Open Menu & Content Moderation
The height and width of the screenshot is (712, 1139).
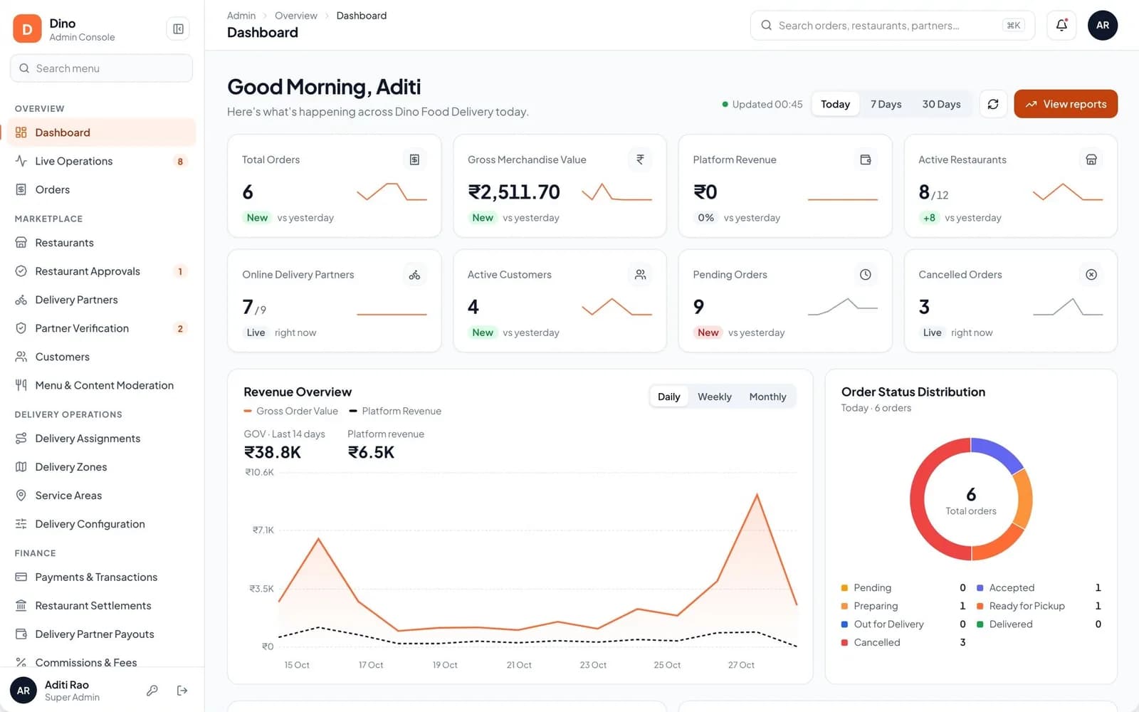tap(101, 385)
